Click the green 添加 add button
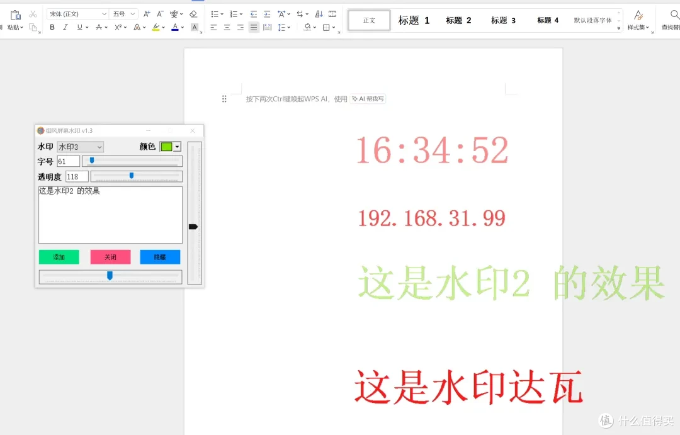The height and width of the screenshot is (435, 680). [59, 257]
